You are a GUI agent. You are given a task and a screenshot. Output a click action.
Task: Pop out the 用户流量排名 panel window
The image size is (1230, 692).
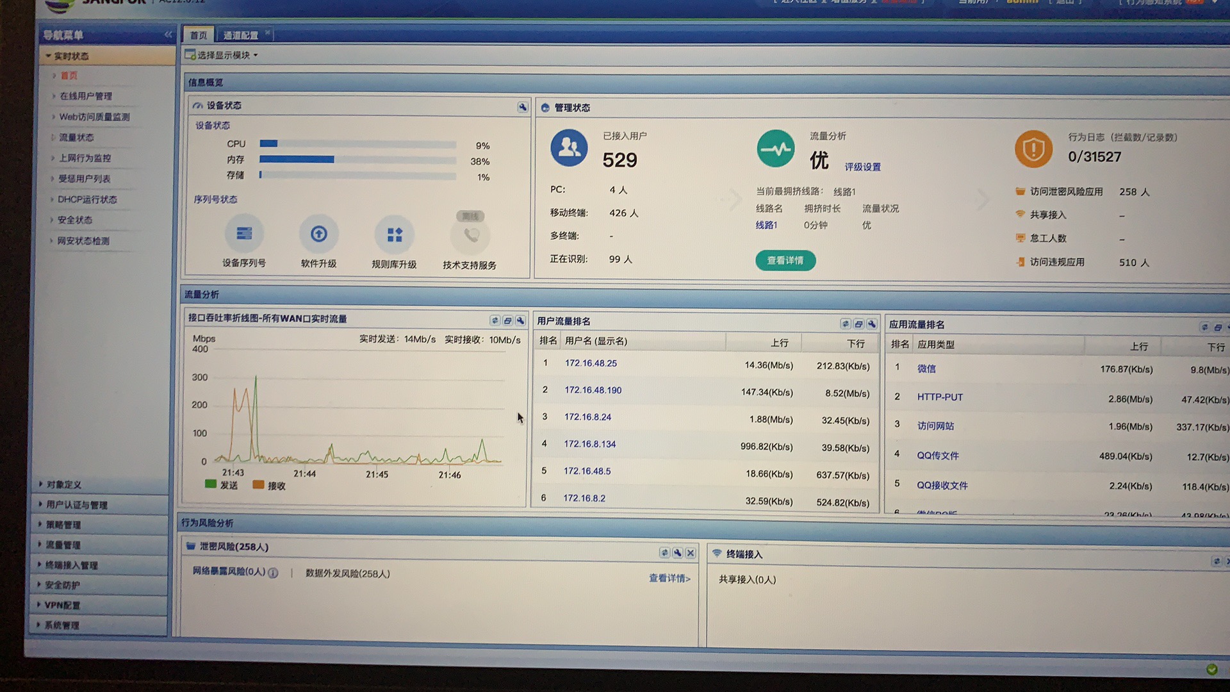pos(858,324)
